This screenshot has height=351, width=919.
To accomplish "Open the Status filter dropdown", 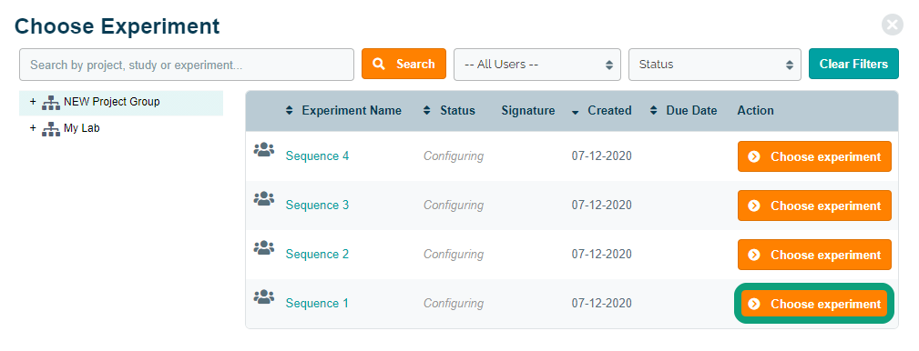I will tap(714, 65).
